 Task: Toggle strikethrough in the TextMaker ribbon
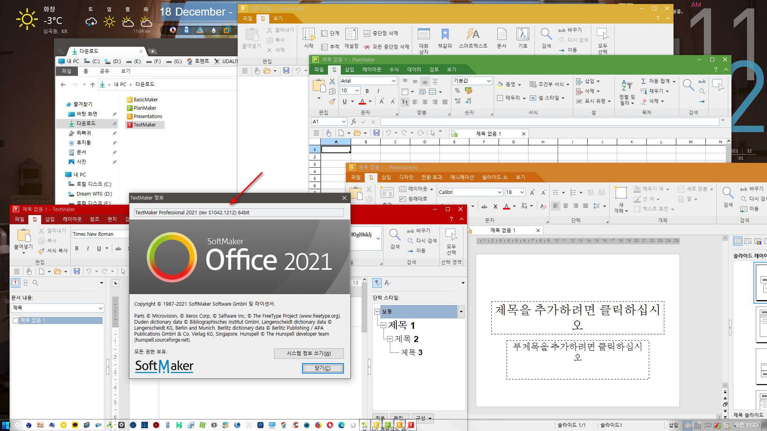click(x=118, y=248)
